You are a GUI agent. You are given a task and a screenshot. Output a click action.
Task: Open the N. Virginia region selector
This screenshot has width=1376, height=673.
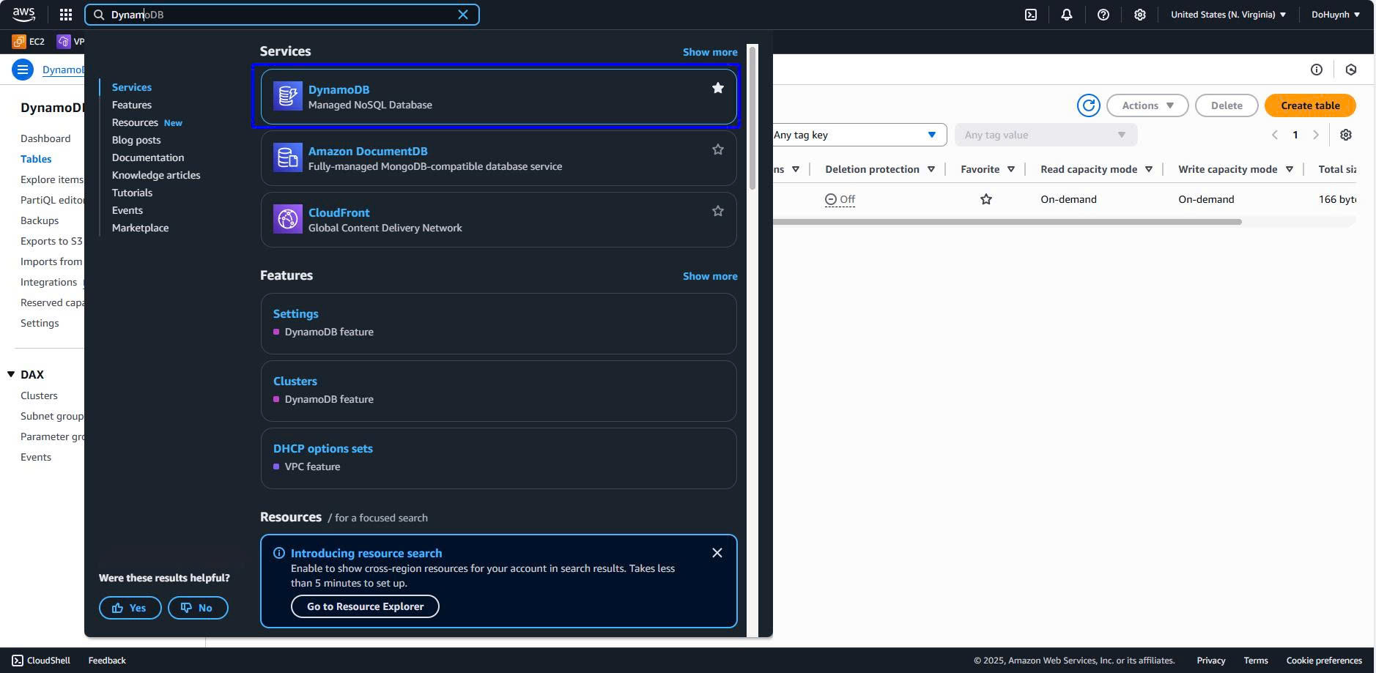pos(1228,15)
